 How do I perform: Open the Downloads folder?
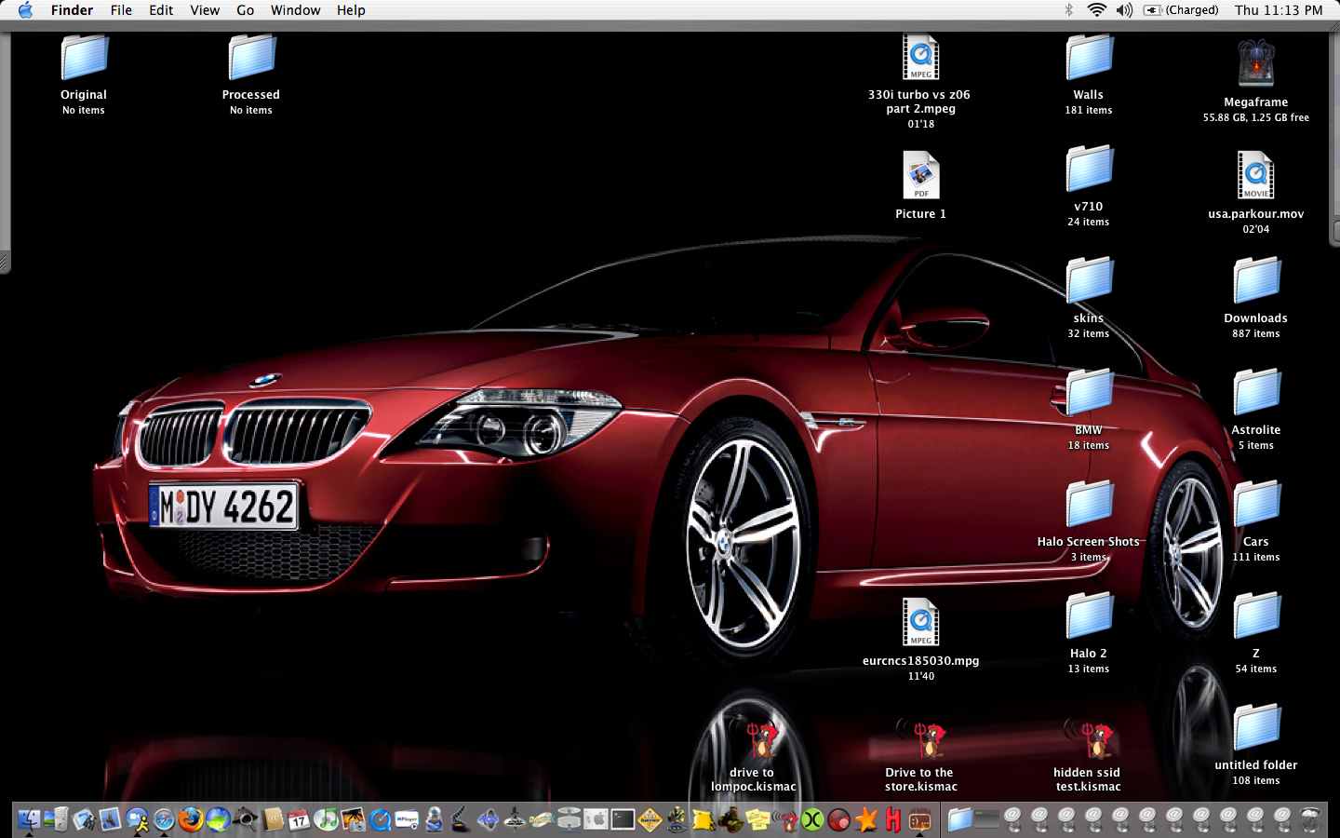[1256, 281]
